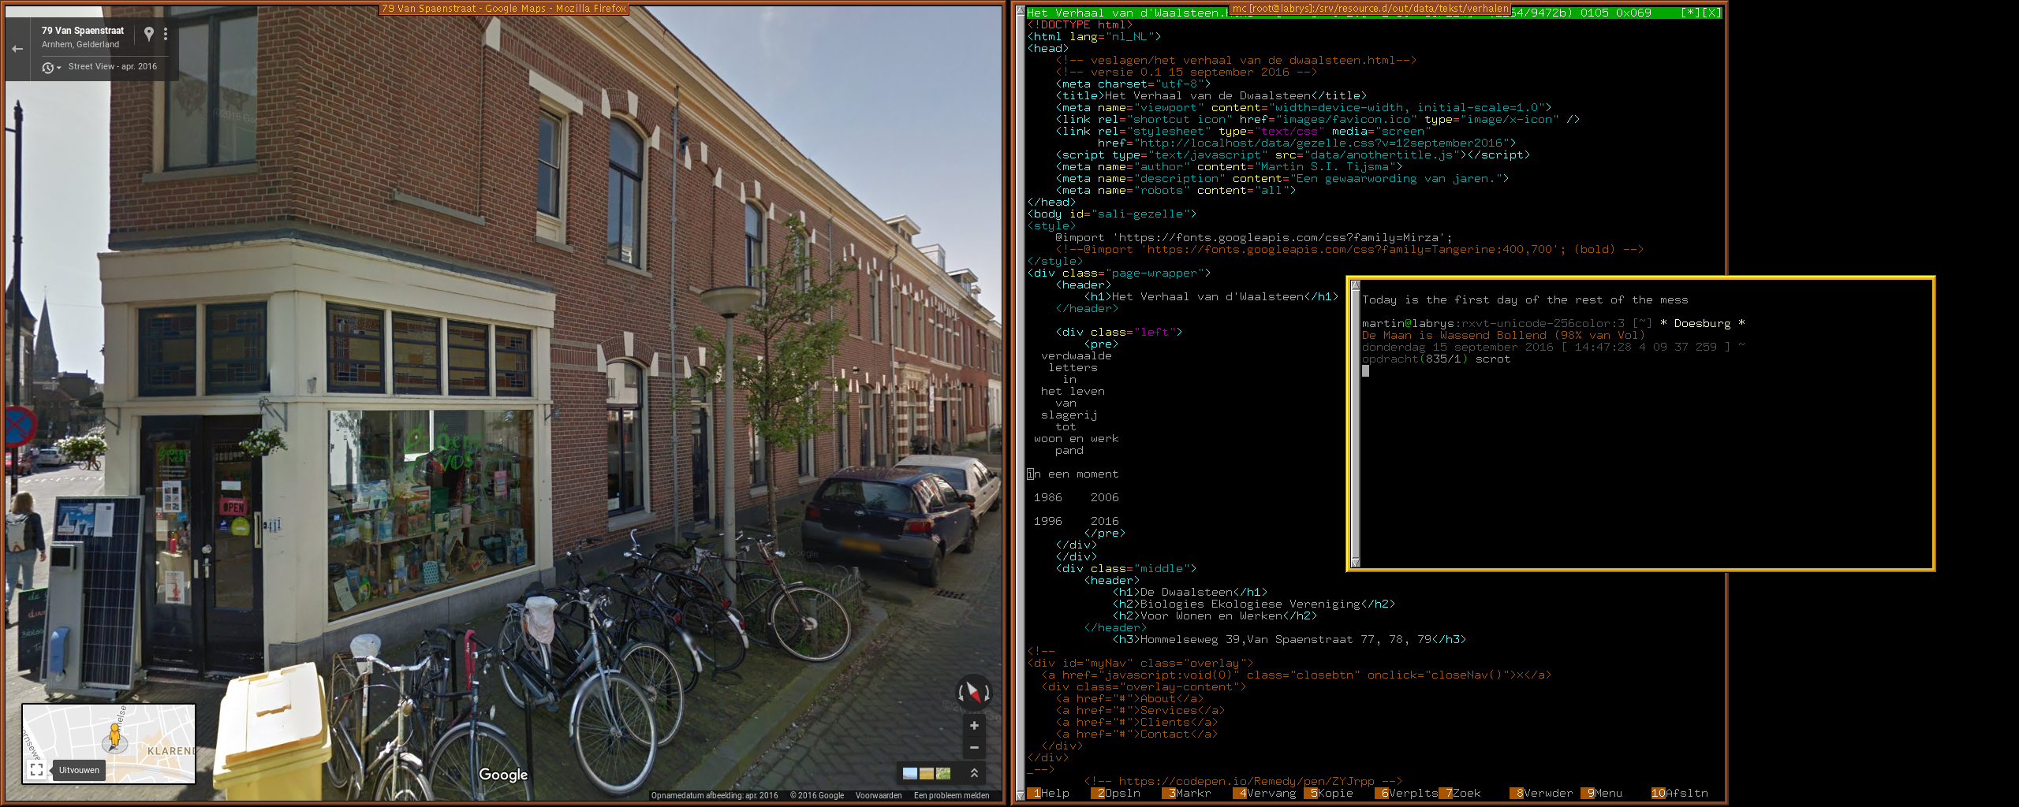The width and height of the screenshot is (2019, 807).
Task: Click the yellow Pegman on the minimap
Action: (x=115, y=735)
